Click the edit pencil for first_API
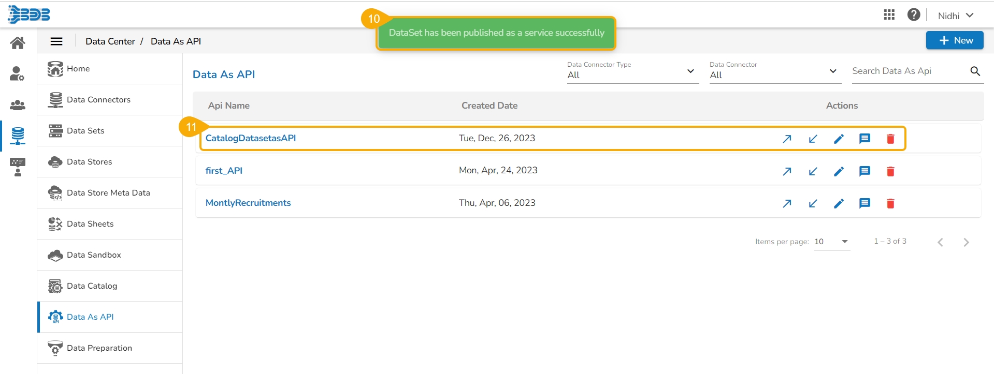 pos(839,171)
